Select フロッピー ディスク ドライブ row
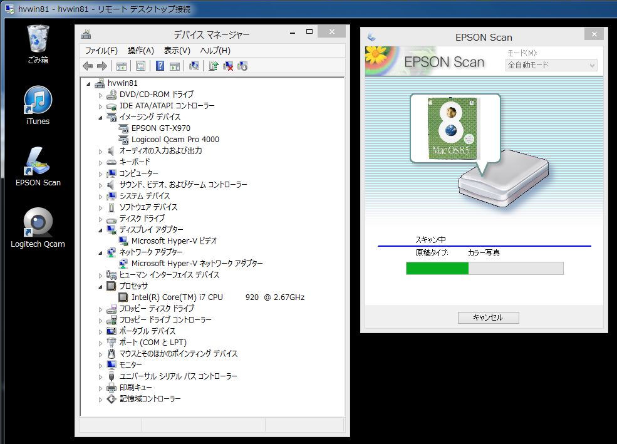This screenshot has height=444, width=617. (x=157, y=309)
